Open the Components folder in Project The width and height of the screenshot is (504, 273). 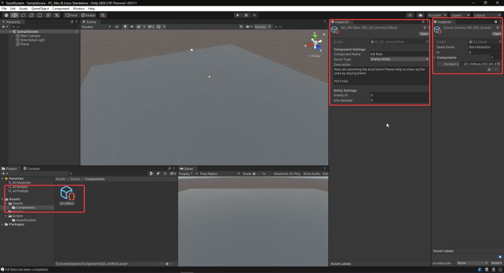click(25, 208)
